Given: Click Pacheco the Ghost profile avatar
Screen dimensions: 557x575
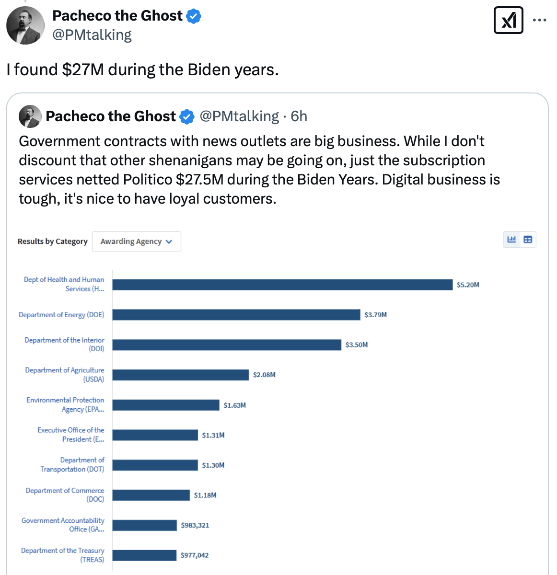Looking at the screenshot, I should pyautogui.click(x=25, y=25).
